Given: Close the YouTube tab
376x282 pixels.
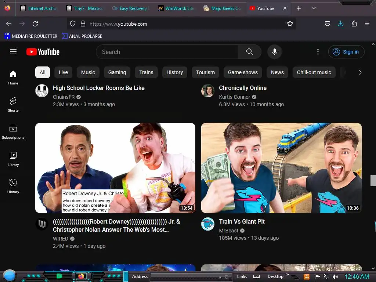Looking at the screenshot, I should point(285,8).
